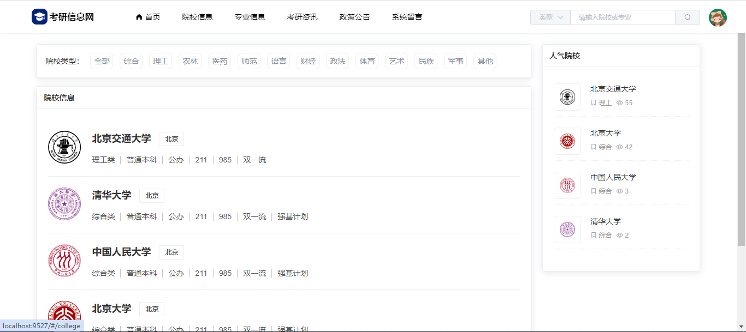
Task: Click 北京大学 logo in 人气院校 panel
Action: point(567,141)
